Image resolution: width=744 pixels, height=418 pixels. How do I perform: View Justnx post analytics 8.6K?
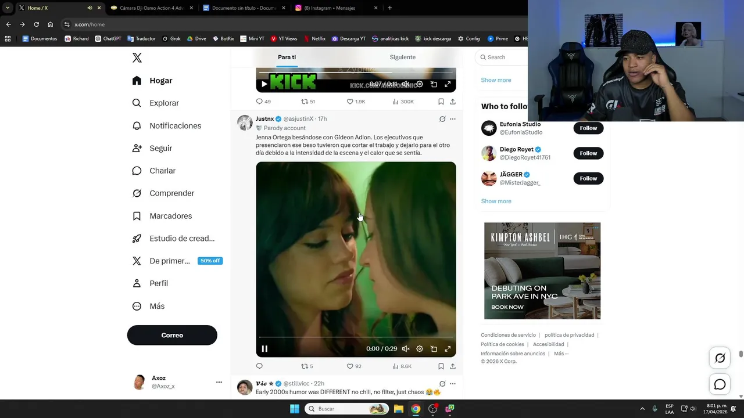(x=402, y=366)
